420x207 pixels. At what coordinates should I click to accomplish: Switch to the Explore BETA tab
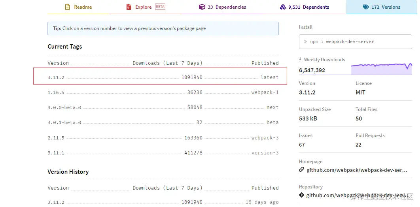pyautogui.click(x=146, y=7)
